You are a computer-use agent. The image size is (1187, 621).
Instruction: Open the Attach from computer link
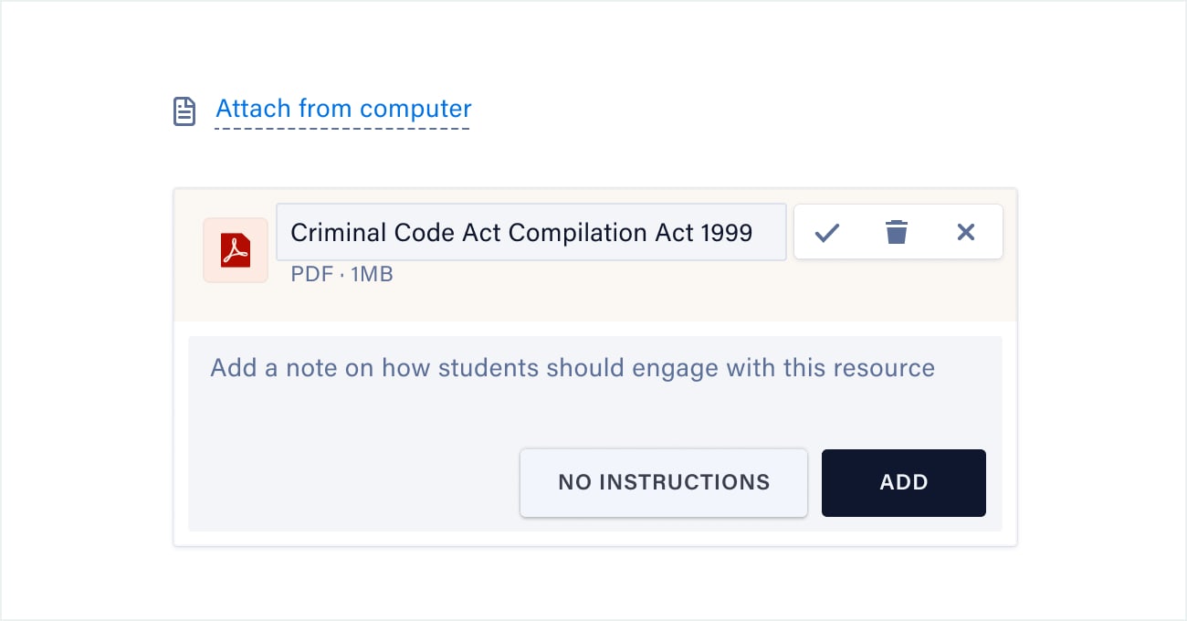pyautogui.click(x=343, y=109)
